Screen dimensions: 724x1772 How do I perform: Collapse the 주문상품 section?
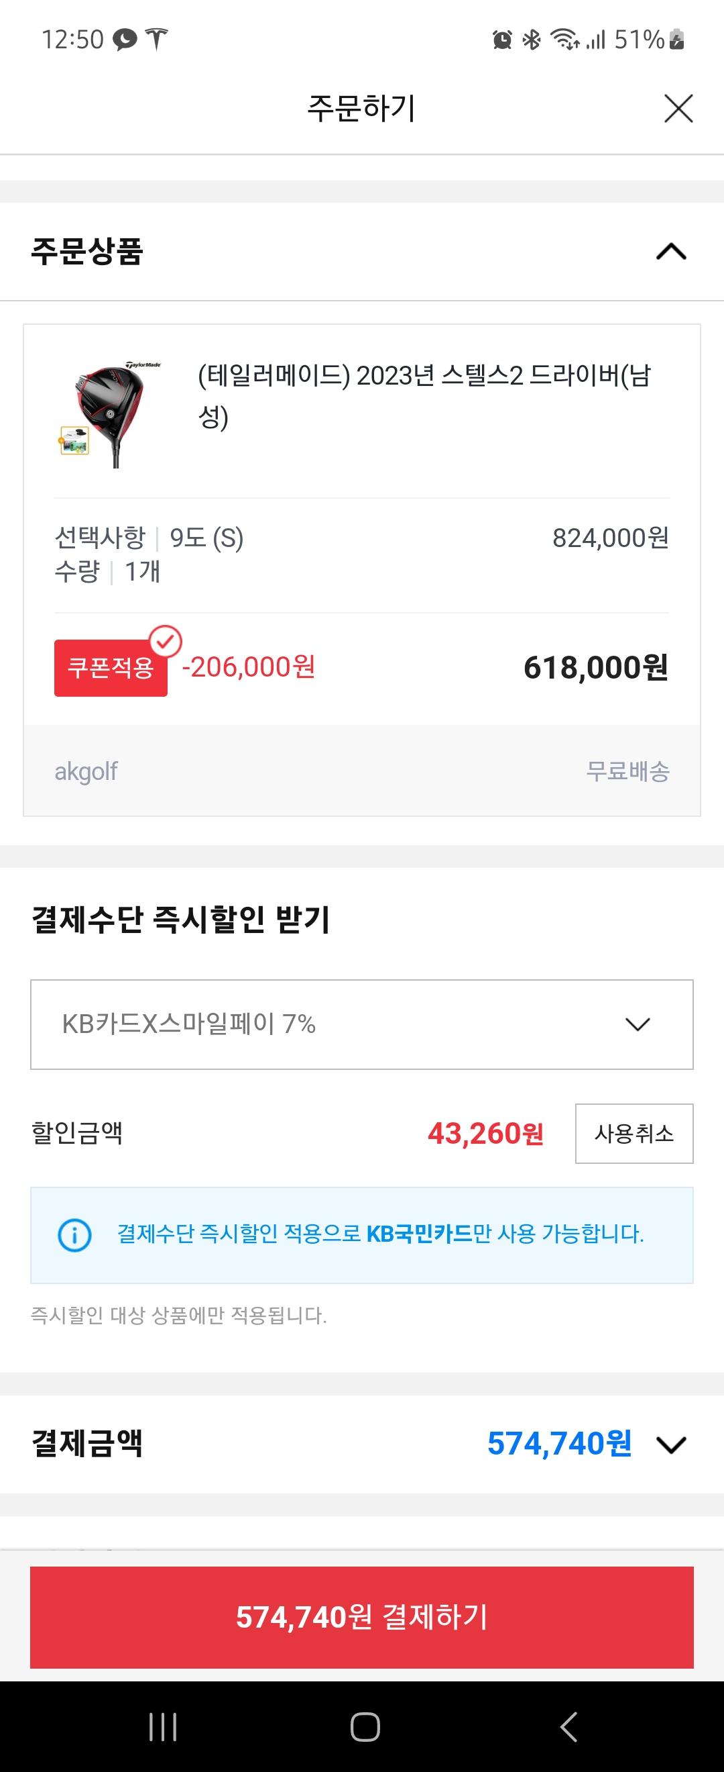coord(671,252)
